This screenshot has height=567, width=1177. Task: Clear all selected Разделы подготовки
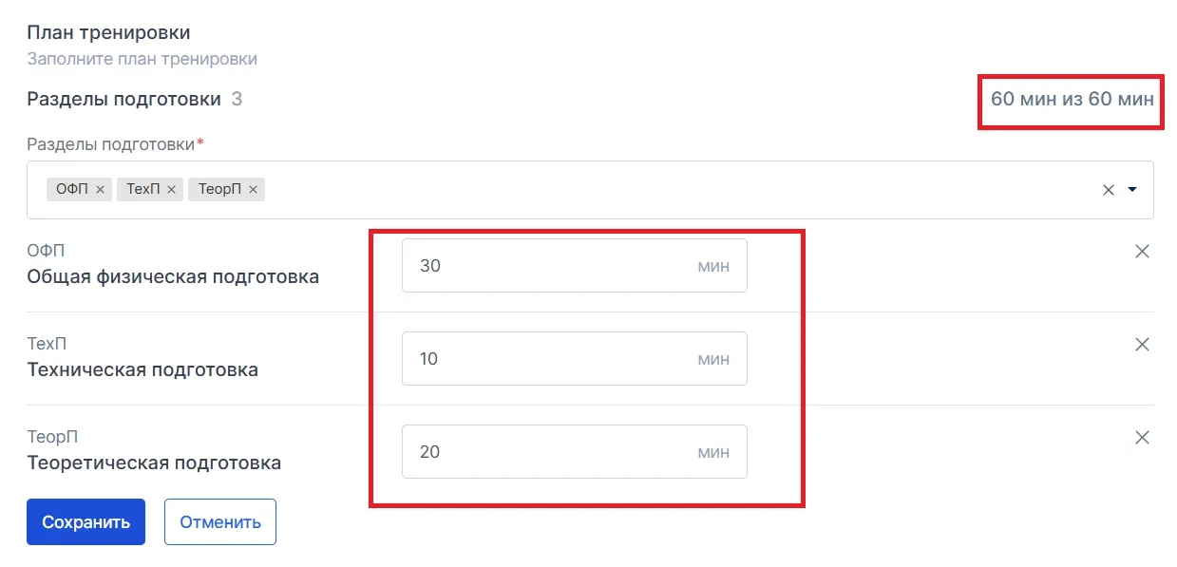(1108, 190)
